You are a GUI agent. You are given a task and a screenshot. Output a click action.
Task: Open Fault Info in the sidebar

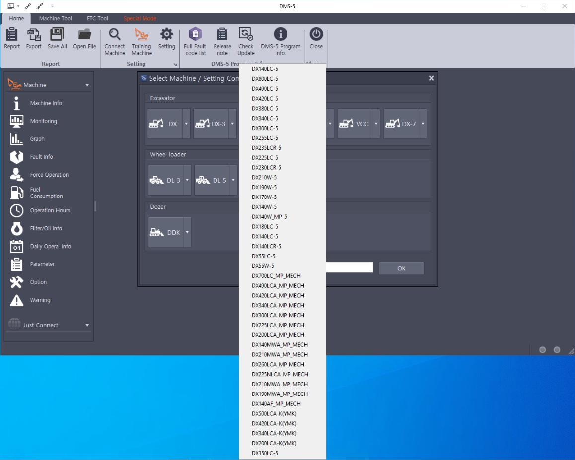[41, 157]
